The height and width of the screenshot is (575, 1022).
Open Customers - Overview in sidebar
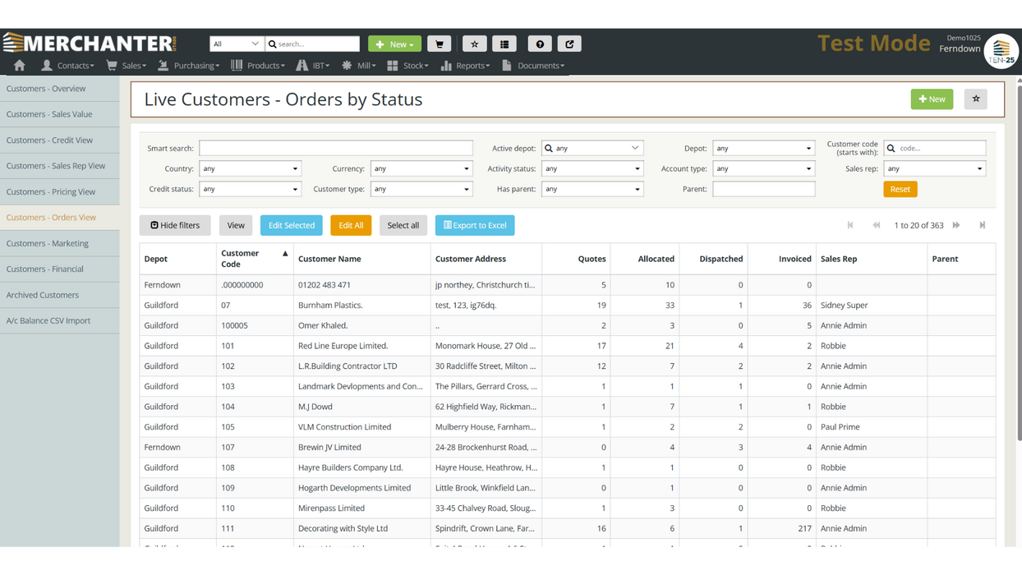click(59, 89)
